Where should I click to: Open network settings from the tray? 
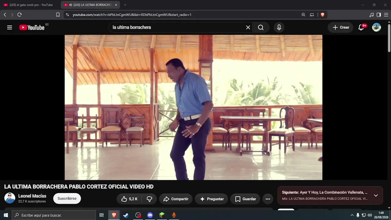pyautogui.click(x=364, y=215)
